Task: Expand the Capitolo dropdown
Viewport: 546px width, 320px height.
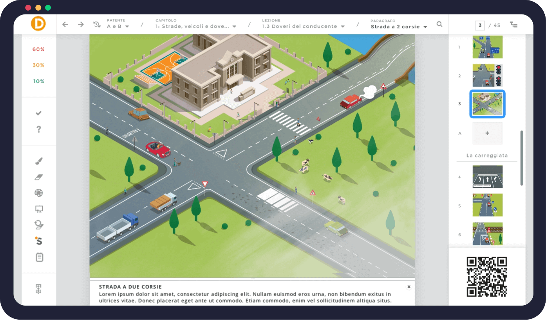Action: [196, 27]
